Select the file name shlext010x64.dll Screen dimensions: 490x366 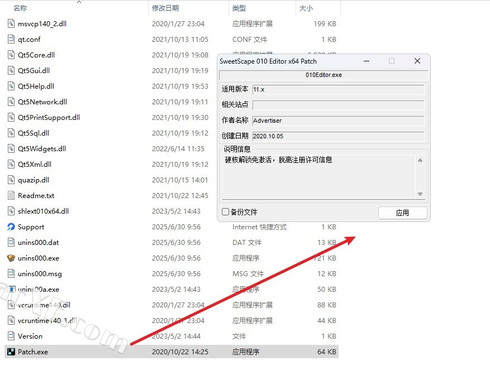coord(43,211)
